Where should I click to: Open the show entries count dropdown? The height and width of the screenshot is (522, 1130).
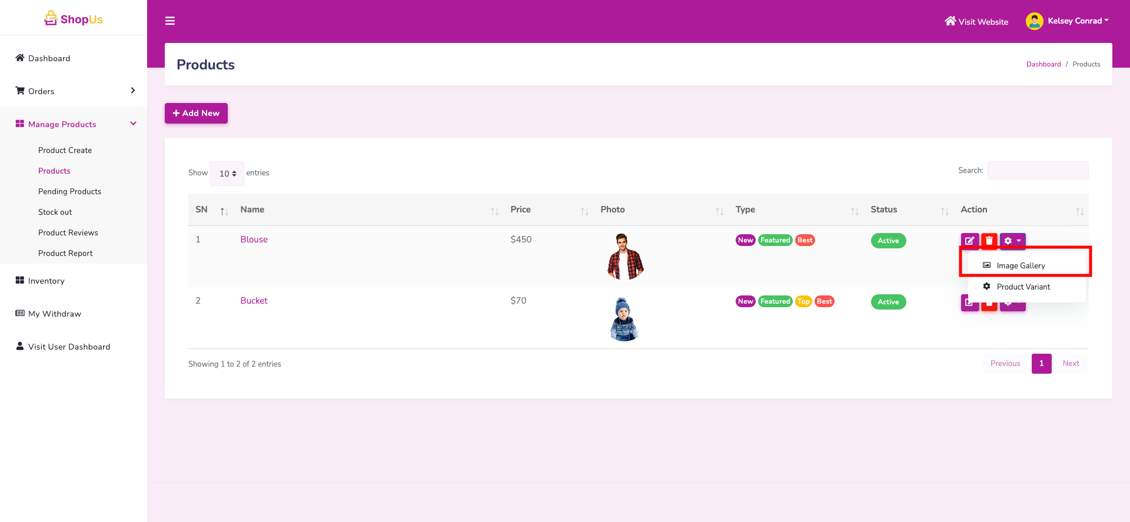pos(227,174)
